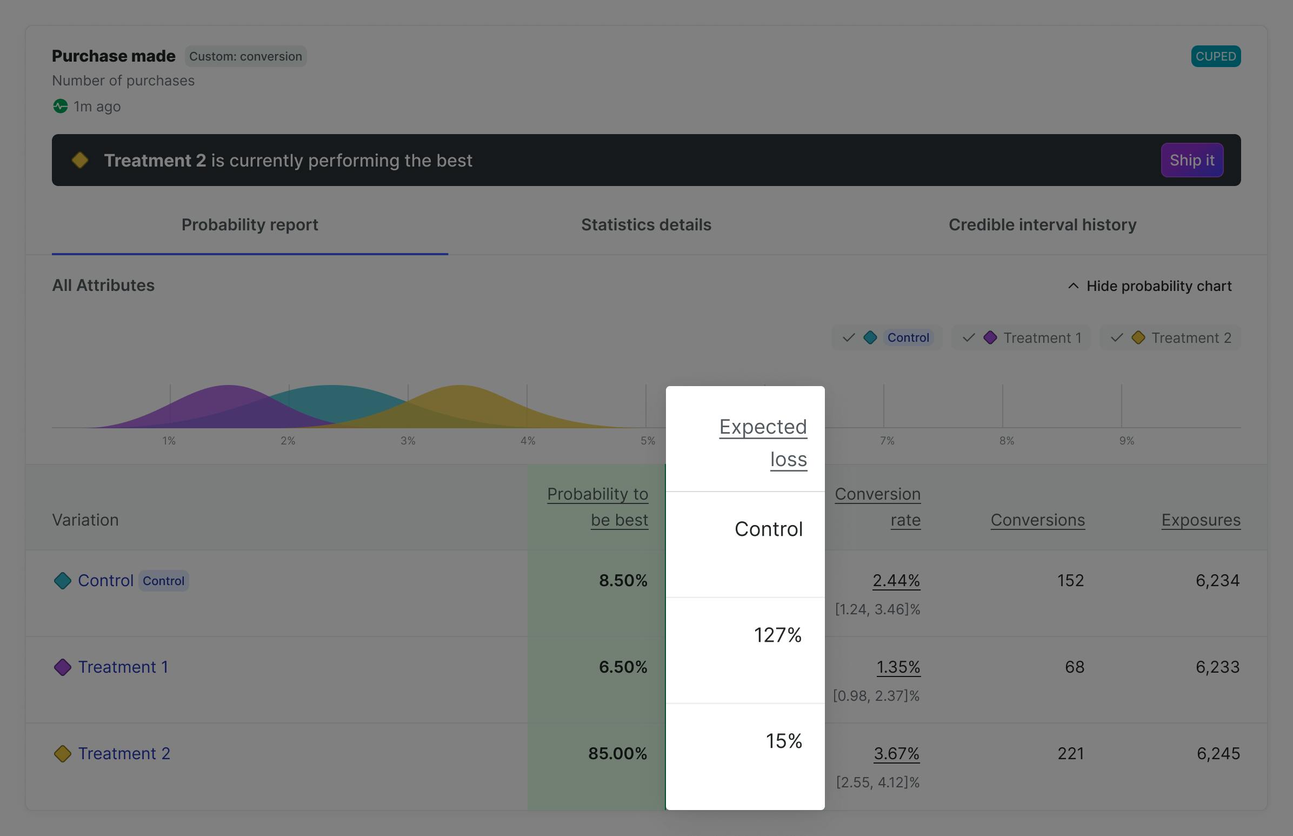The width and height of the screenshot is (1293, 836).
Task: Click the yellow diamond in winner banner
Action: point(81,160)
